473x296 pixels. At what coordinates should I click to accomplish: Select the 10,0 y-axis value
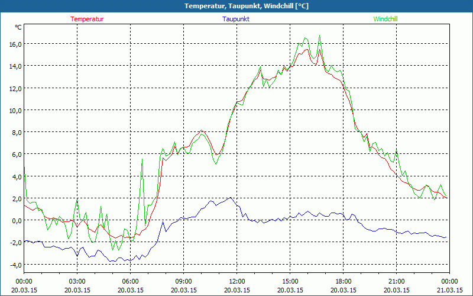[x=15, y=110]
